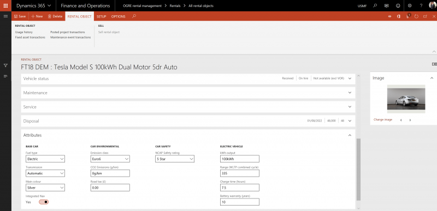Collapse the Image factbox panel
Viewport: 437px width, 211px height.
click(432, 78)
